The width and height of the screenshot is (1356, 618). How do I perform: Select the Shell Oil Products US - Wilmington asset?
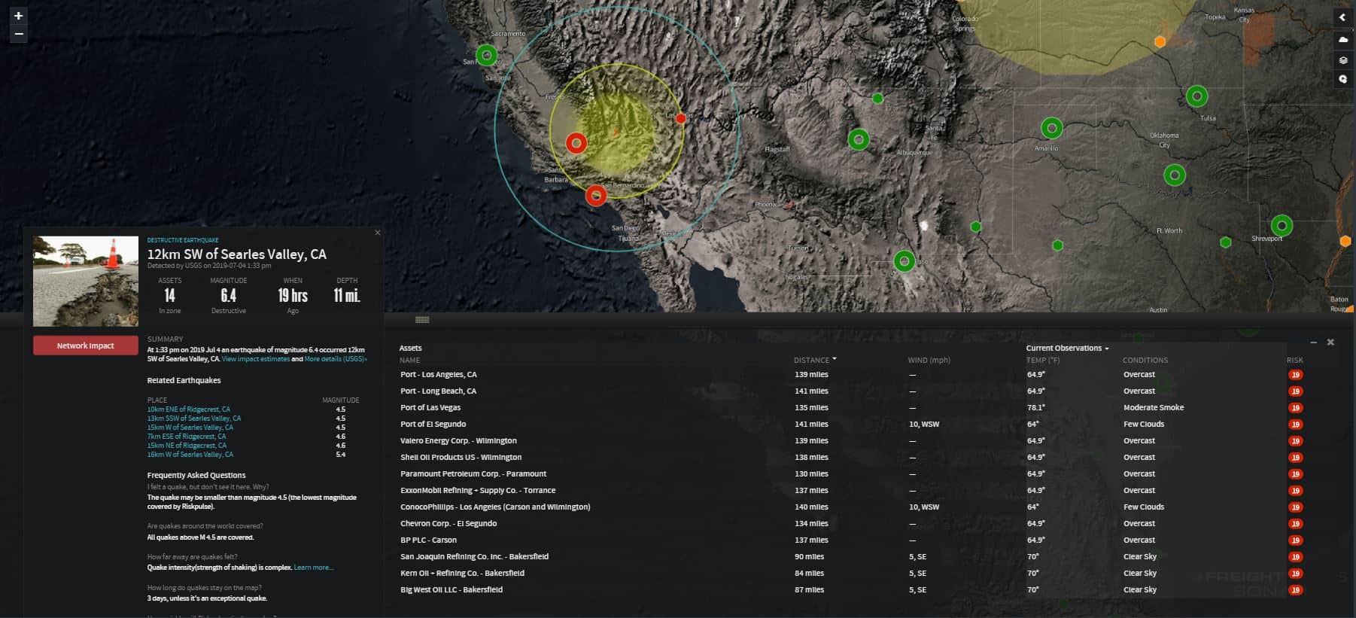coord(461,458)
